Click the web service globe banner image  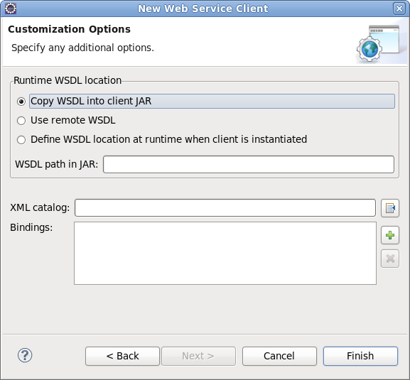point(378,43)
